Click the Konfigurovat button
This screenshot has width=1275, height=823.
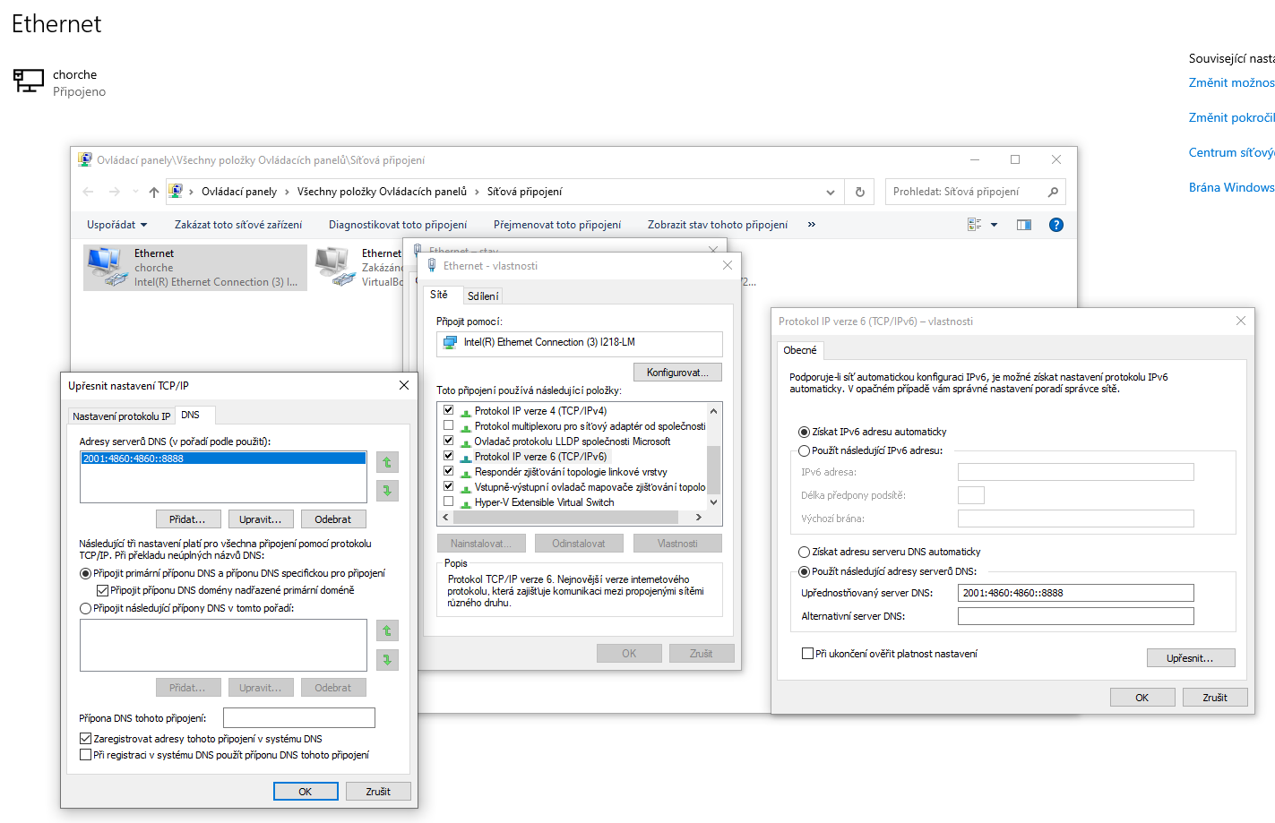click(677, 372)
